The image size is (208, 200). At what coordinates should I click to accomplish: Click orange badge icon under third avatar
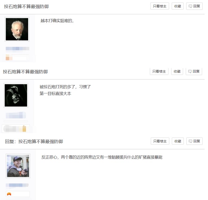click(x=9, y=194)
